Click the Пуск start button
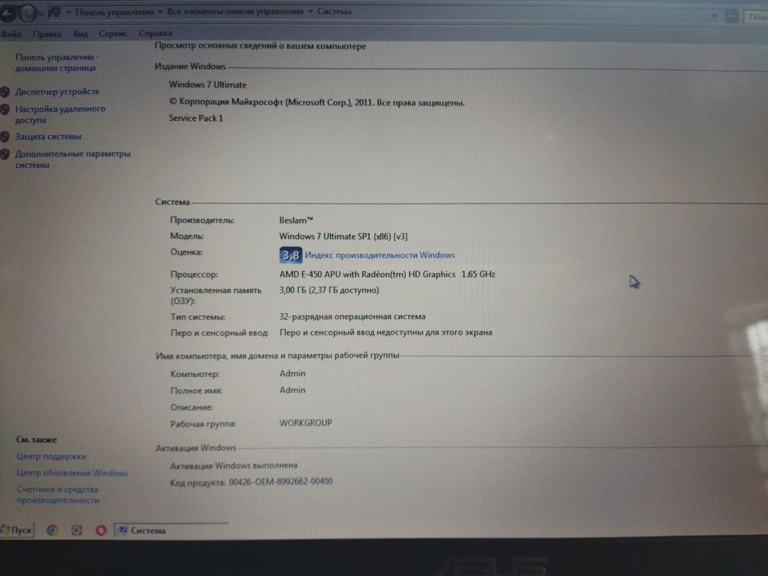The height and width of the screenshot is (576, 768). pyautogui.click(x=17, y=530)
